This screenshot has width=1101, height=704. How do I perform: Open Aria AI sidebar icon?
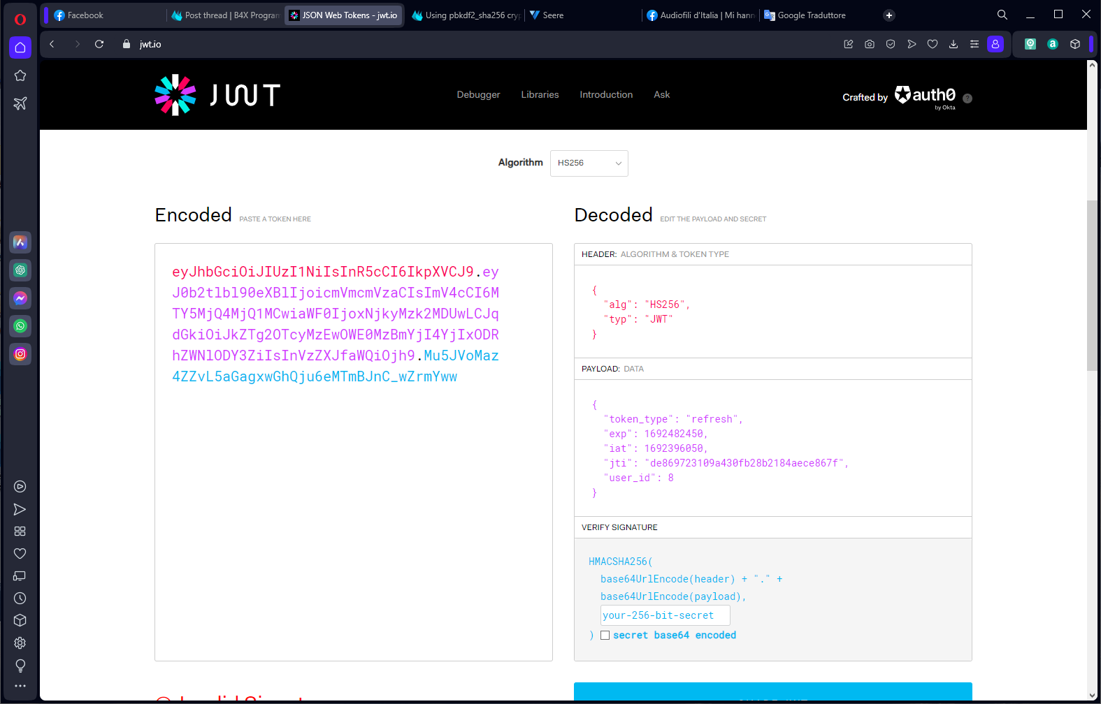click(20, 242)
